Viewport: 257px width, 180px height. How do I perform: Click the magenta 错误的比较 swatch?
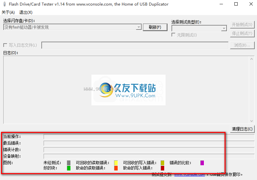click(202, 163)
